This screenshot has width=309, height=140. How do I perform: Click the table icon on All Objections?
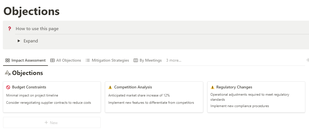(x=52, y=60)
